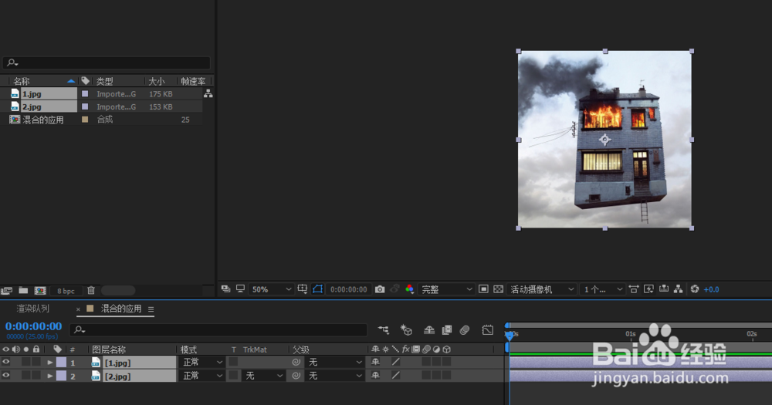
Task: Select the [2.jpg] layer name in timeline
Action: [x=117, y=376]
